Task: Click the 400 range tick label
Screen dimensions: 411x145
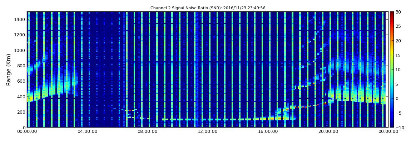Action: [x=21, y=97]
